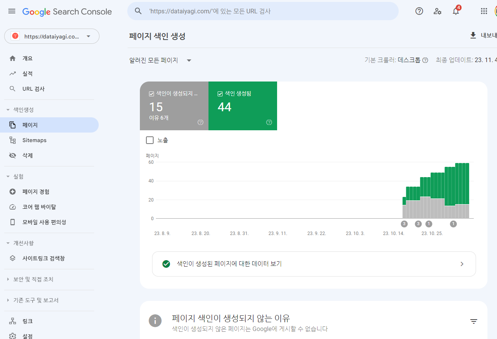Open the property selector dropdown

[x=52, y=36]
